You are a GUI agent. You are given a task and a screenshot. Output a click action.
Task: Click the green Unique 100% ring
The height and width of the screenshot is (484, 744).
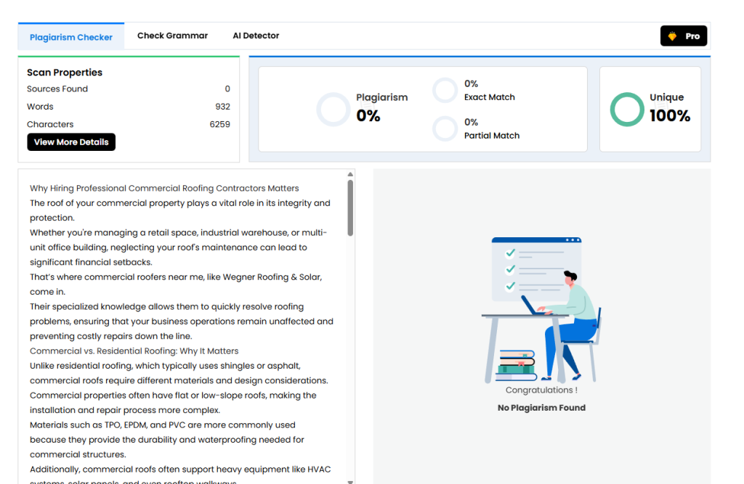[x=626, y=110]
